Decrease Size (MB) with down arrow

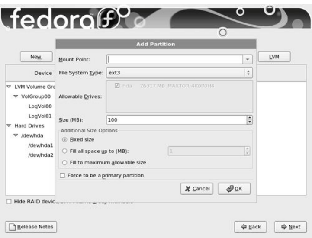coord(250,122)
